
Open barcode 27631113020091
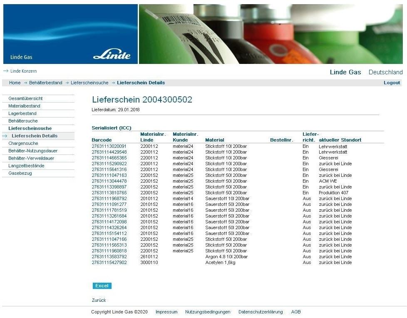(109, 147)
